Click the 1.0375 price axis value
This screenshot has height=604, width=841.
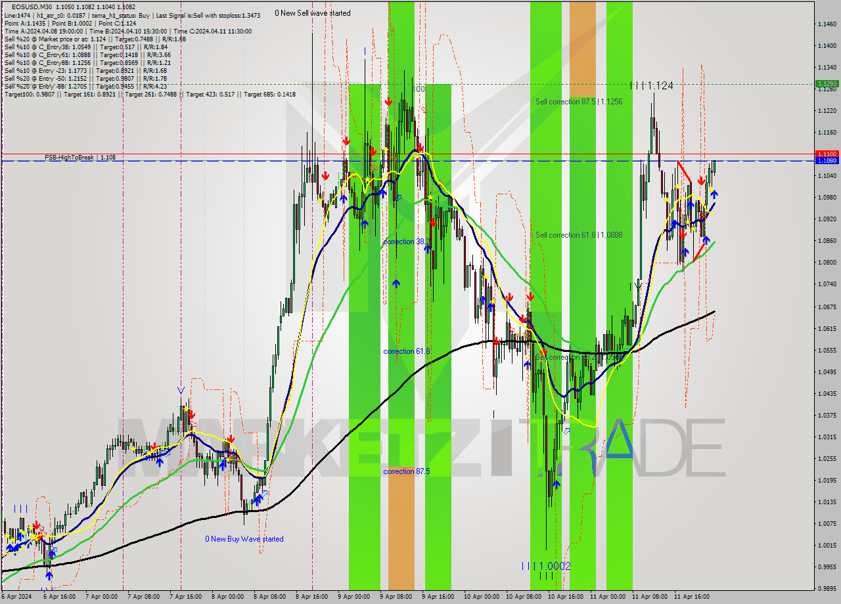[827, 415]
